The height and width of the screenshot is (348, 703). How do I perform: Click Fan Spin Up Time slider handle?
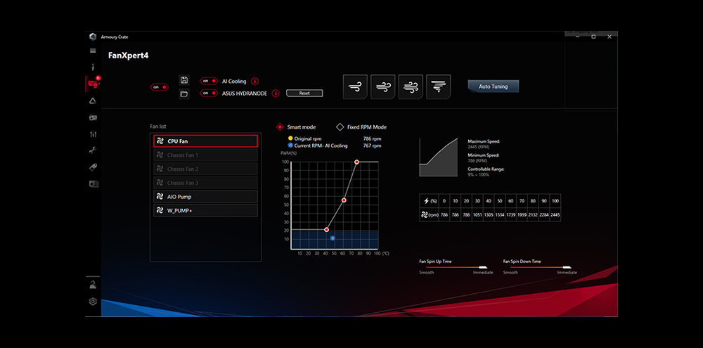483,267
